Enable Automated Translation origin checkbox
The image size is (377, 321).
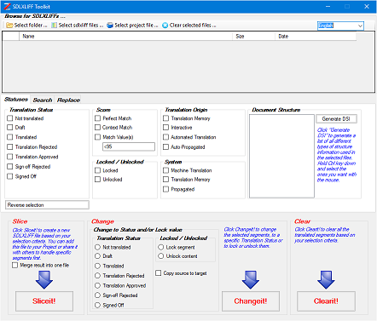(x=165, y=137)
